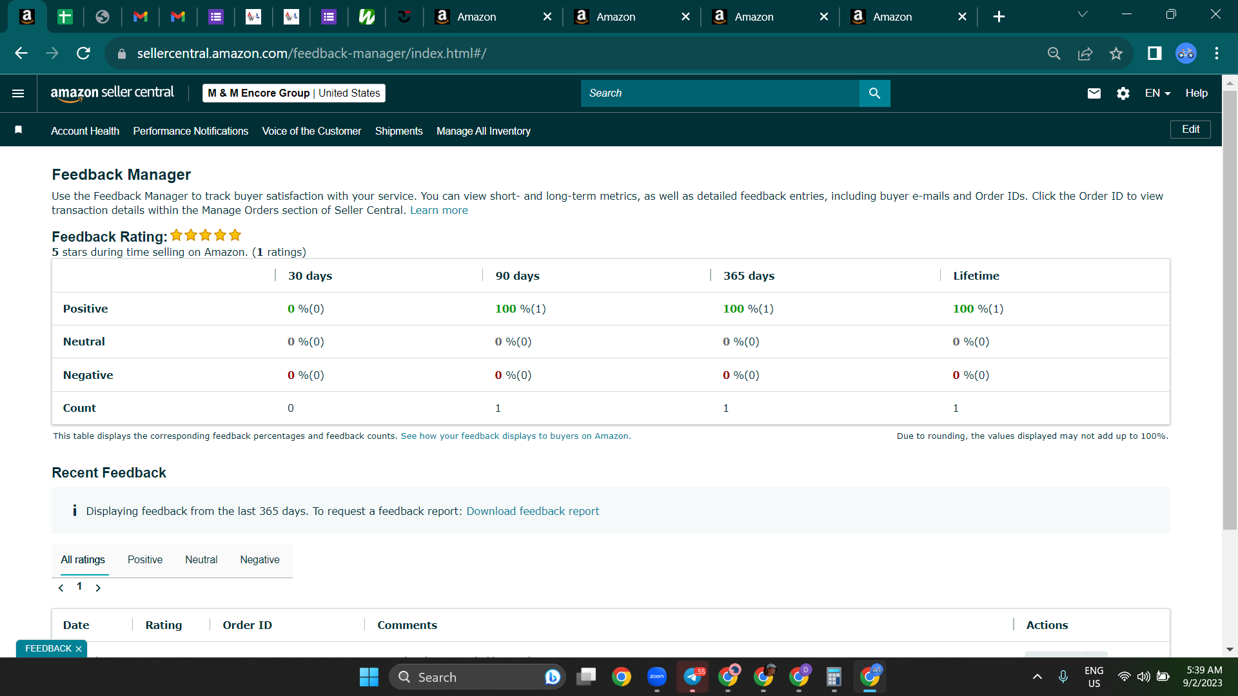Open Task View in taskbar

pyautogui.click(x=586, y=677)
